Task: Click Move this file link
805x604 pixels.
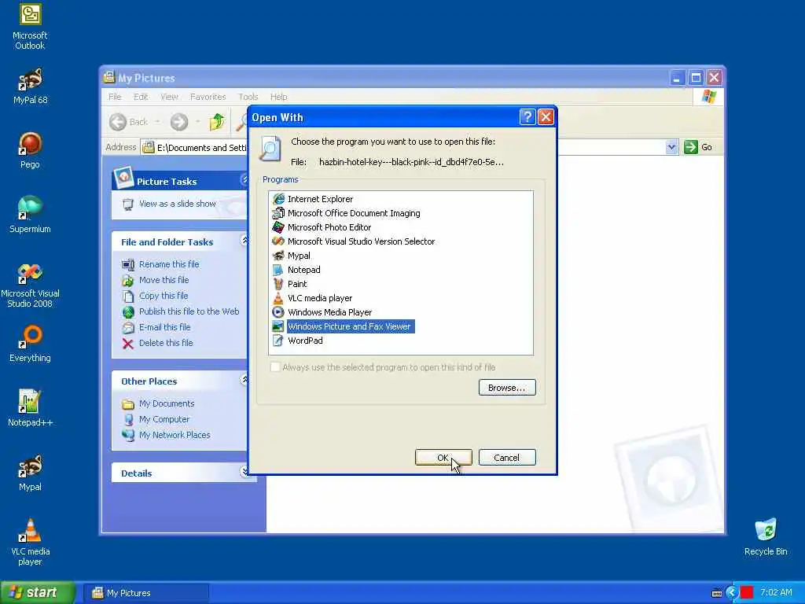Action: point(164,280)
